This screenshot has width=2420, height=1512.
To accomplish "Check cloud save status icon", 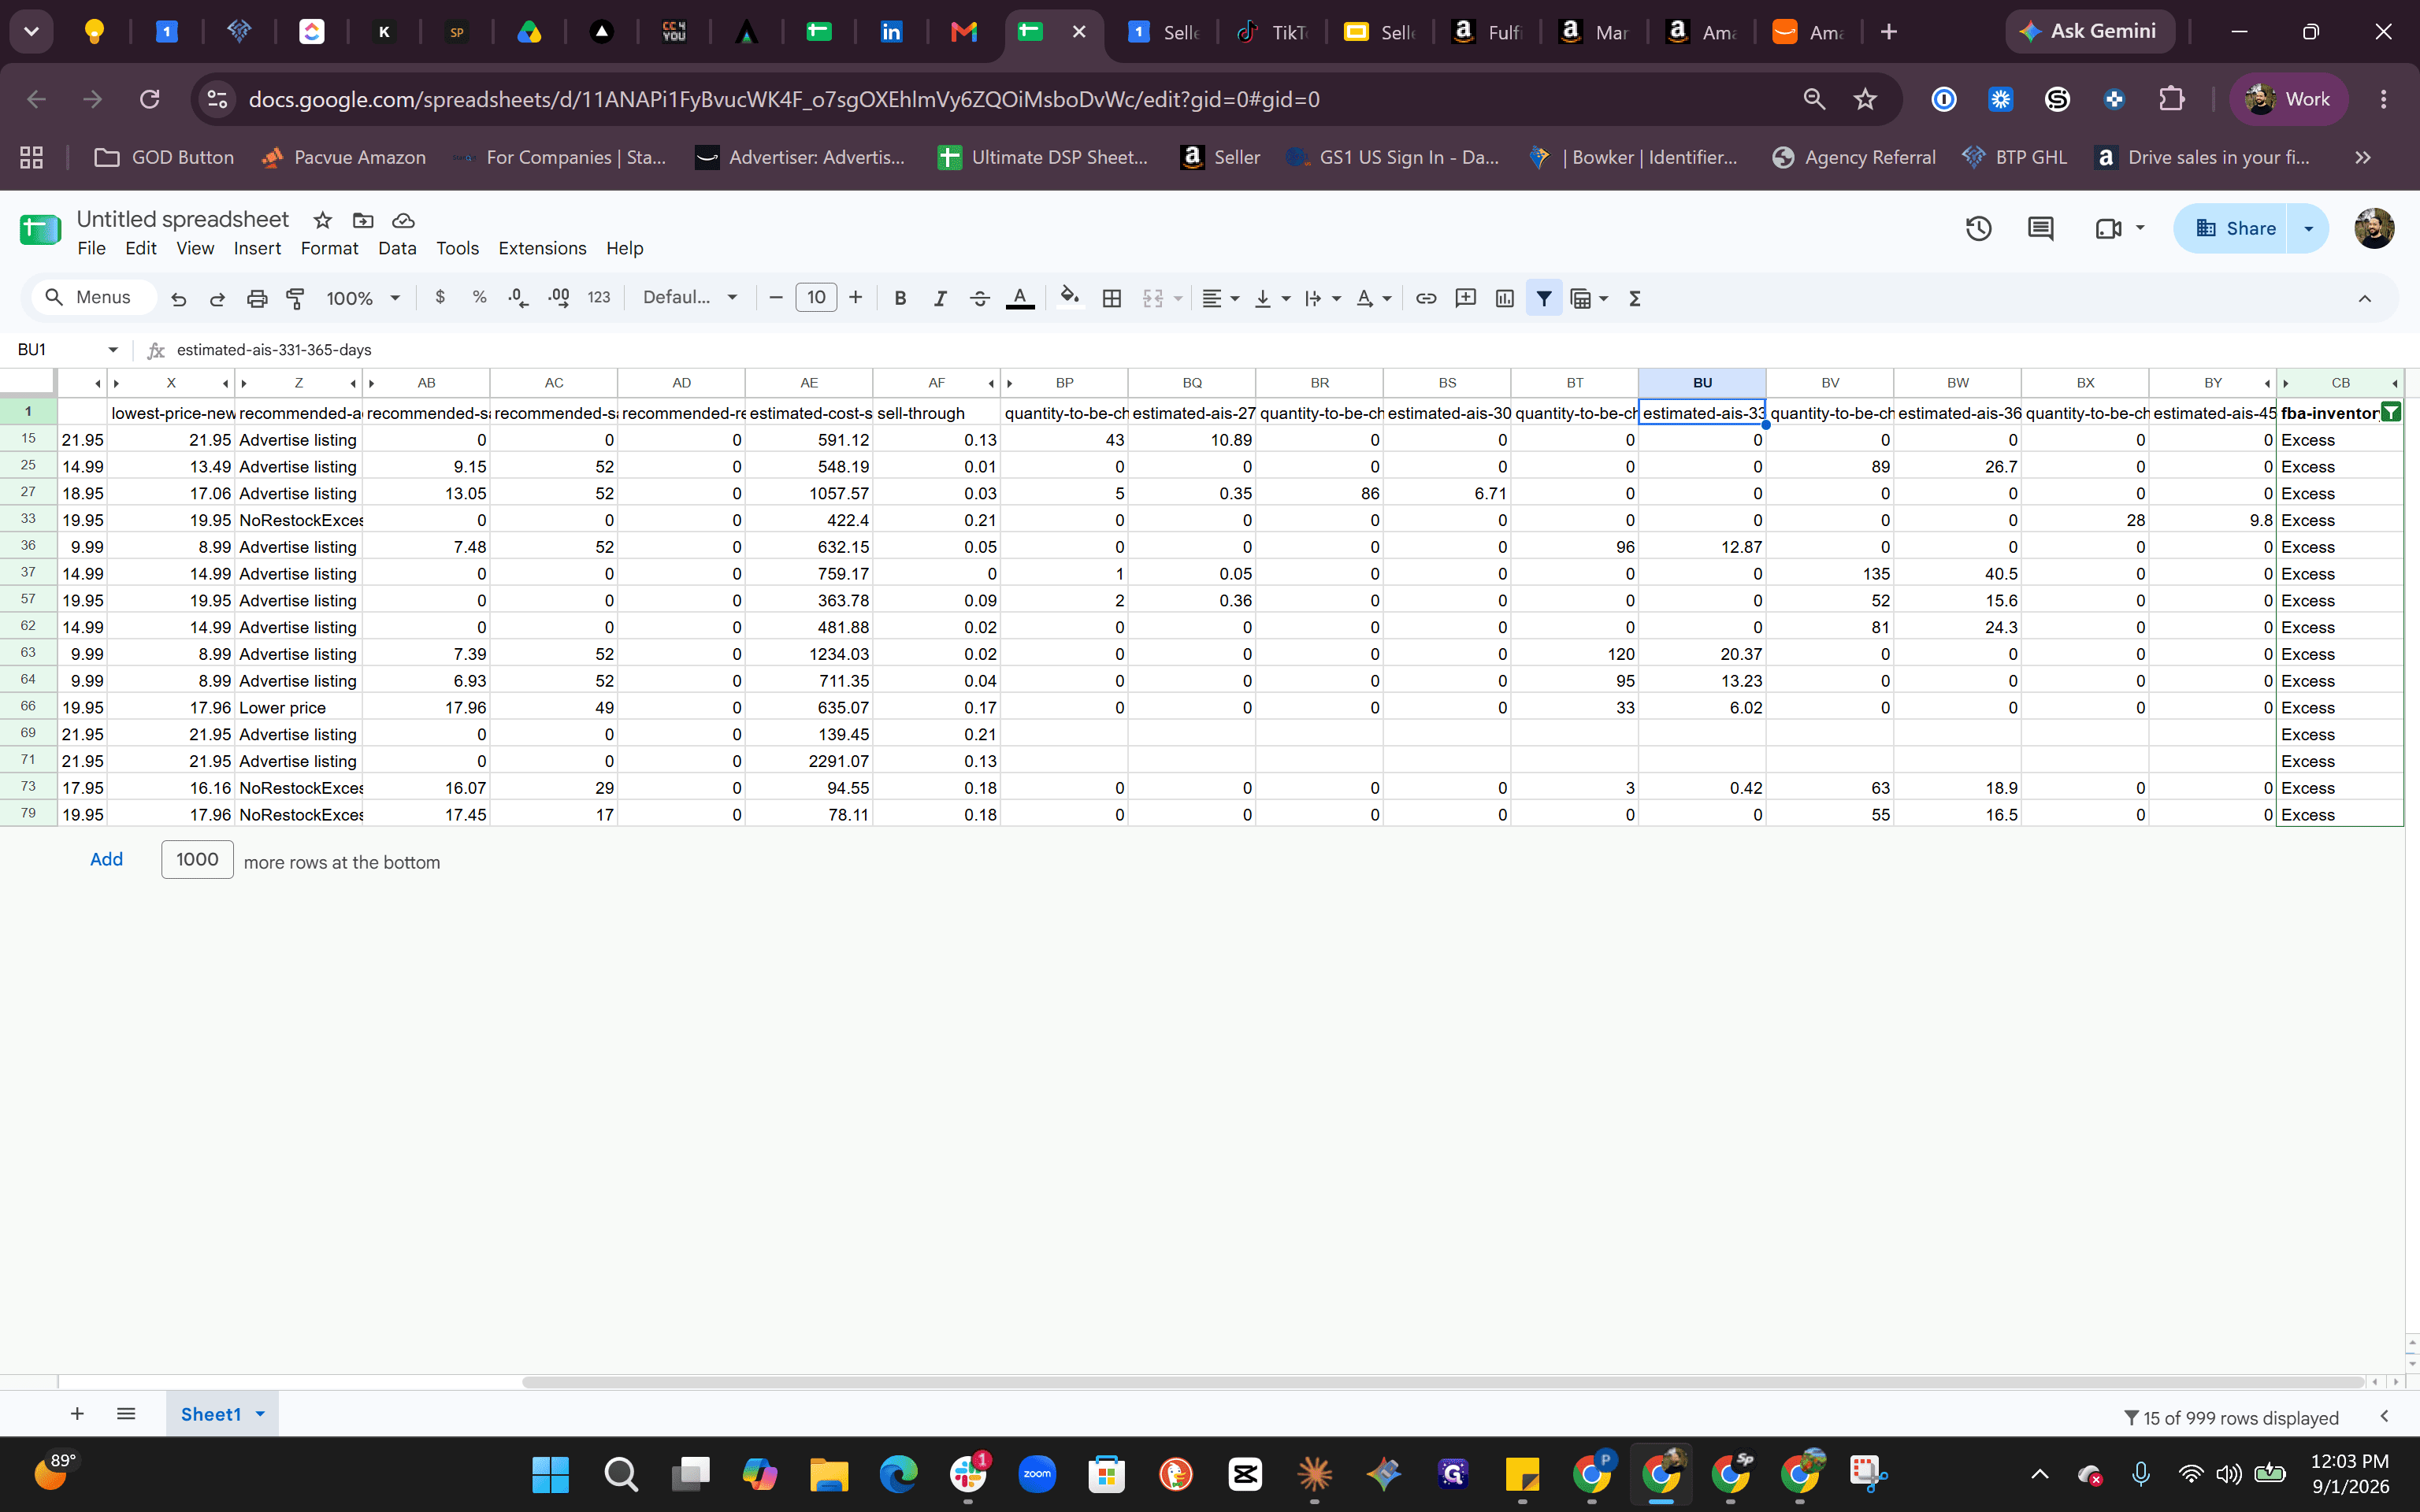I will click(403, 220).
